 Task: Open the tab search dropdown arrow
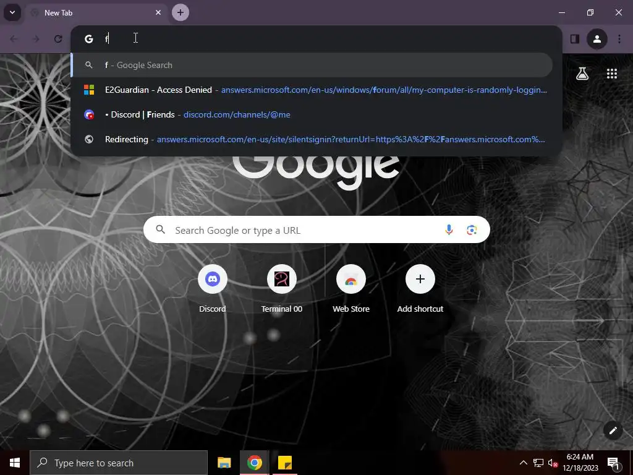point(12,12)
